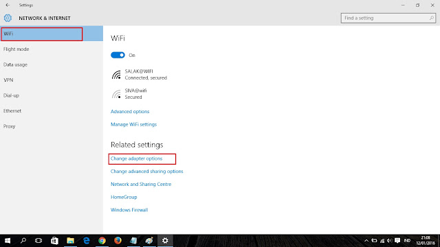
Task: Select the SIVA@wifi secured network
Action: click(x=129, y=94)
